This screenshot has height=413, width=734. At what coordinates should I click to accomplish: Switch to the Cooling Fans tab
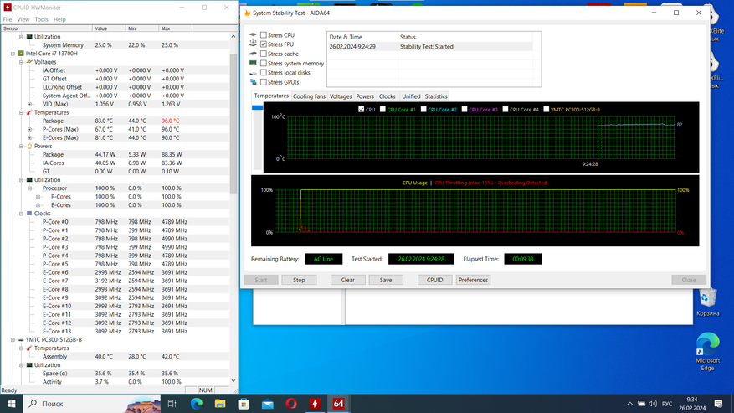coord(309,96)
